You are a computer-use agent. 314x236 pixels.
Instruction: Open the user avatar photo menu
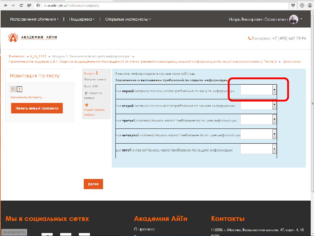click(x=294, y=19)
